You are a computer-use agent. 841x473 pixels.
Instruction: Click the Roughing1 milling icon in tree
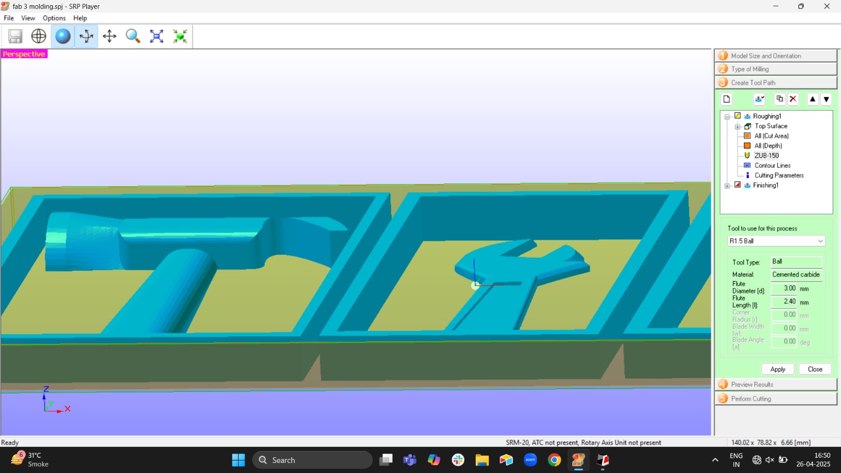click(747, 116)
